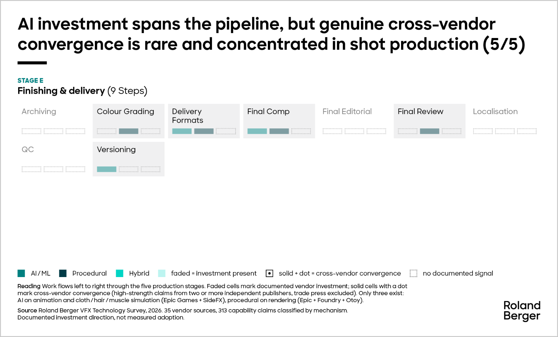Select the Delivery Formats step card
This screenshot has width=558, height=337.
point(204,121)
